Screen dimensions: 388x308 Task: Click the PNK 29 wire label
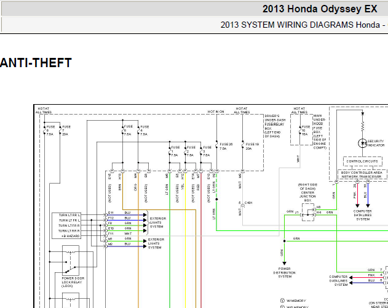click(355, 191)
